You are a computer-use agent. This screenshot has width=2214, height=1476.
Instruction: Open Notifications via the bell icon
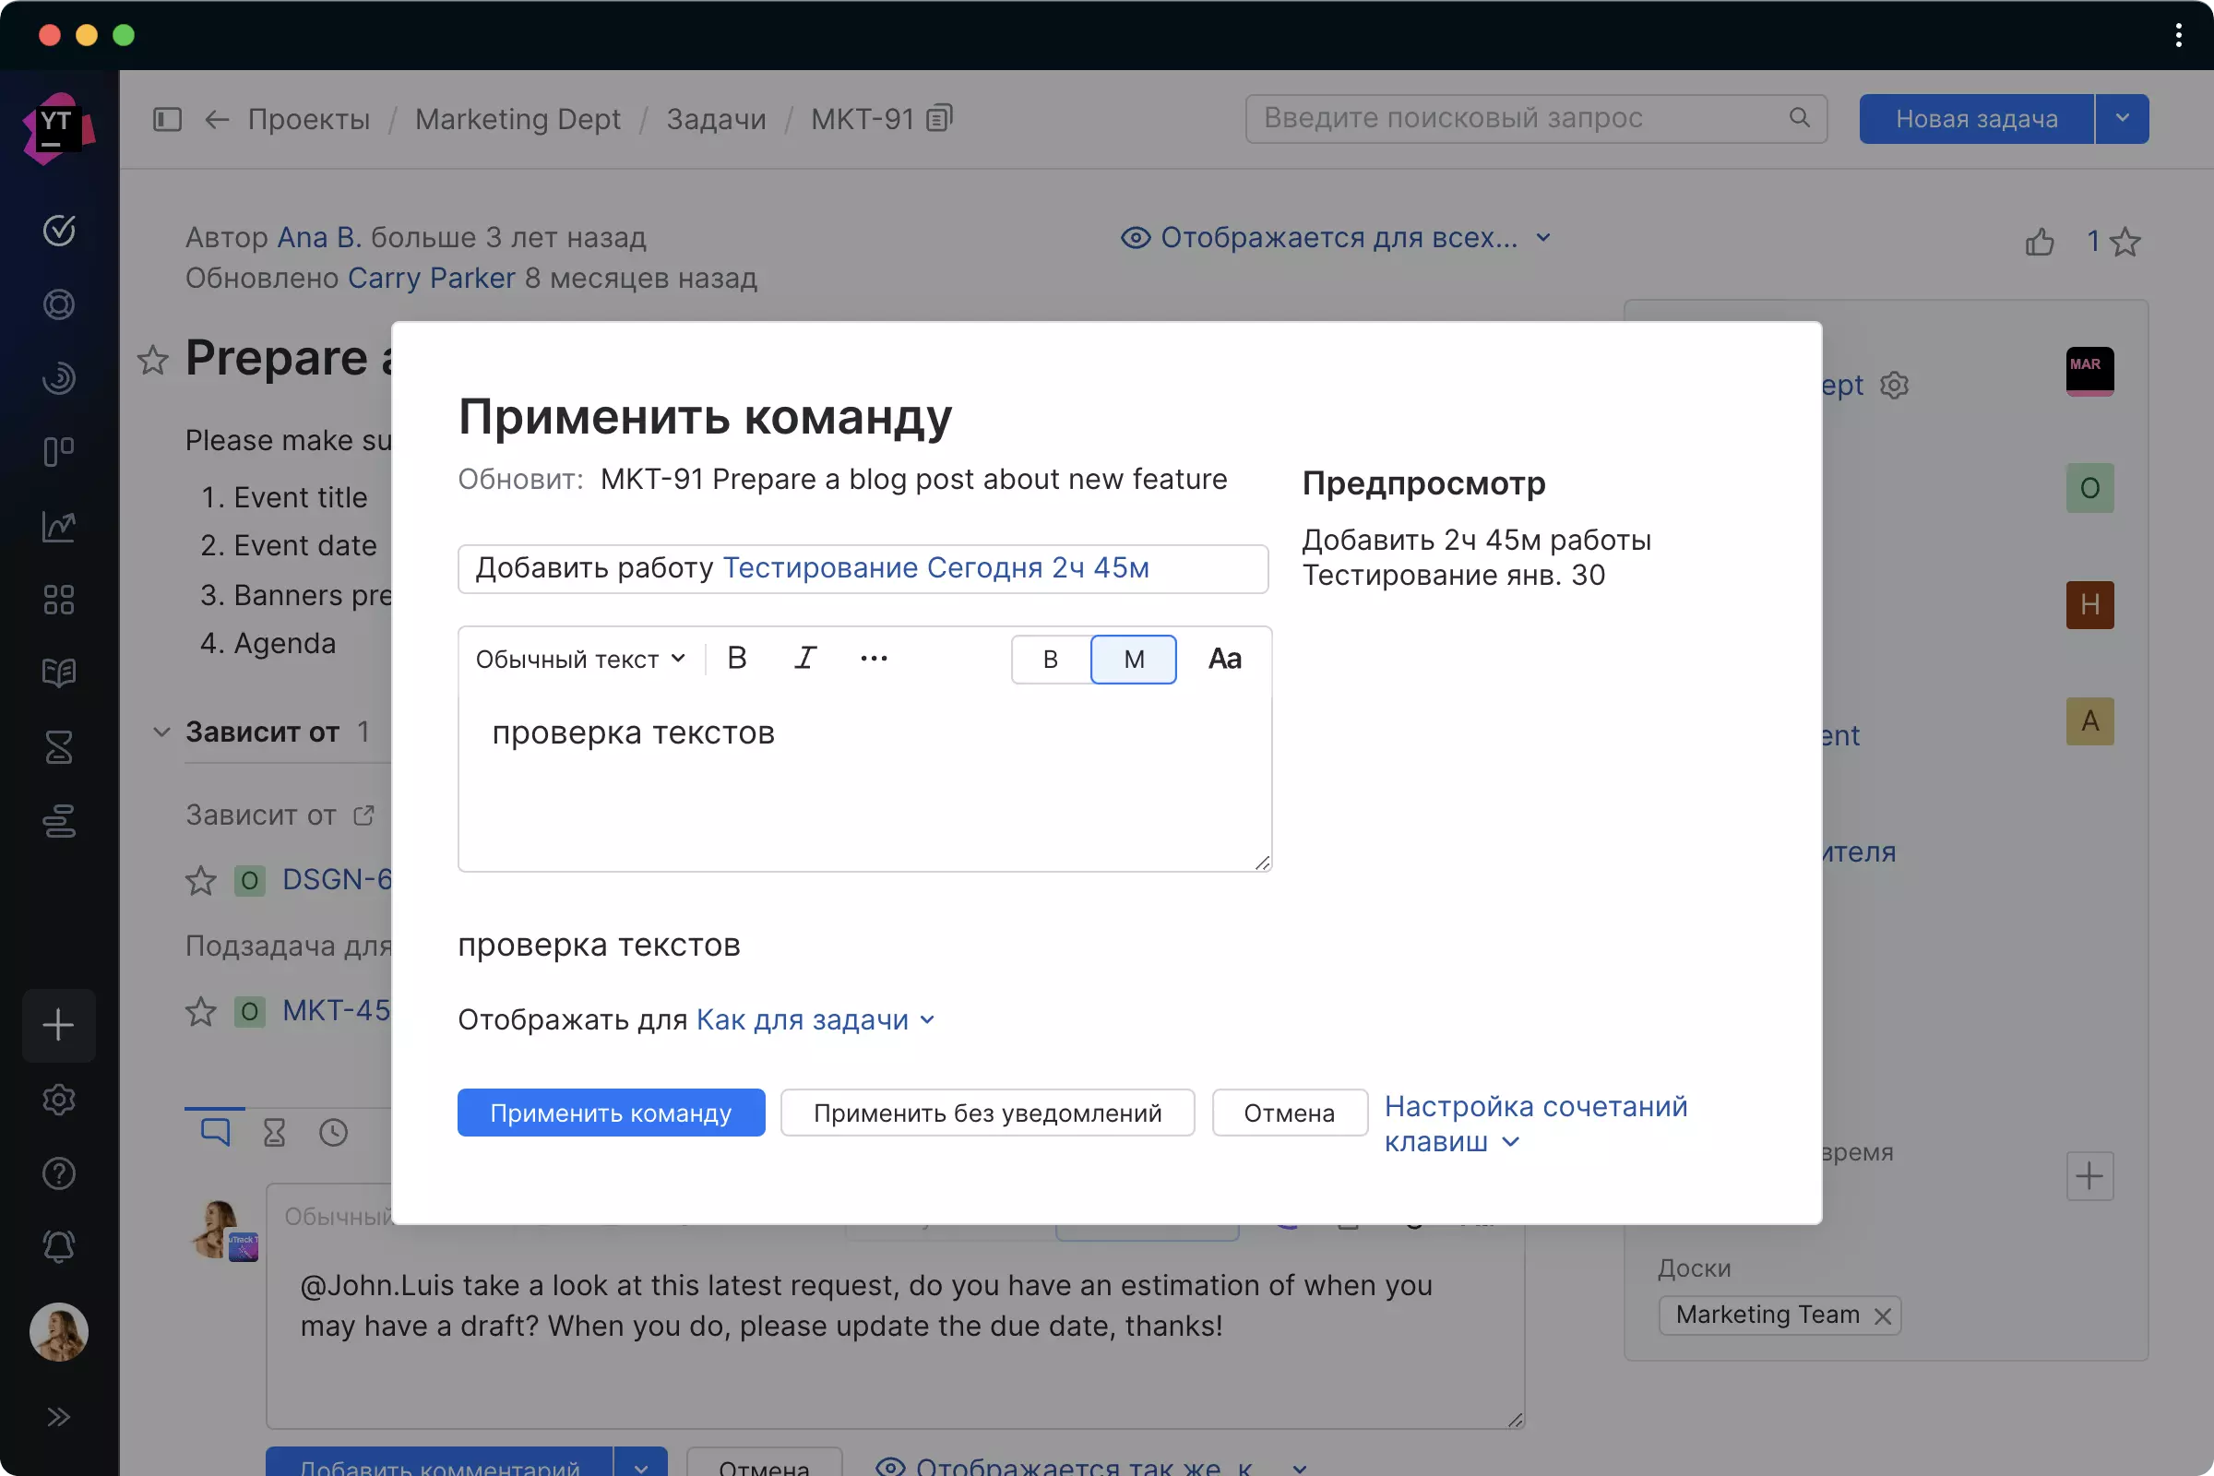pos(58,1246)
